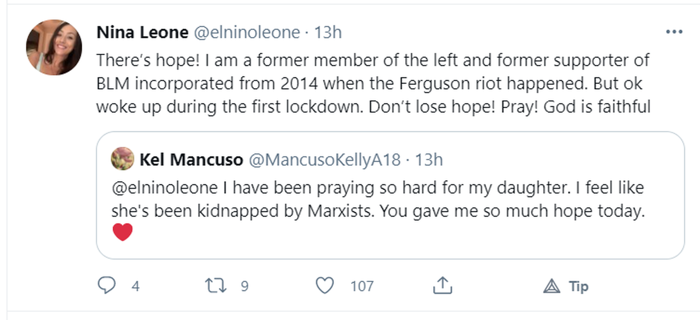This screenshot has height=320, width=700.
Task: Click the reply count number 4
Action: click(x=136, y=286)
